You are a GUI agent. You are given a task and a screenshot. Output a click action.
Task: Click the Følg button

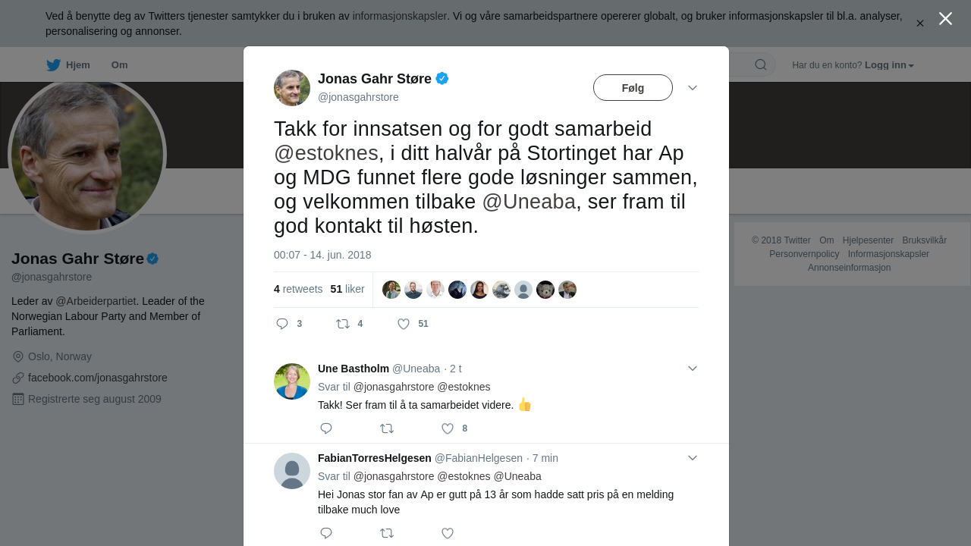[x=633, y=88]
